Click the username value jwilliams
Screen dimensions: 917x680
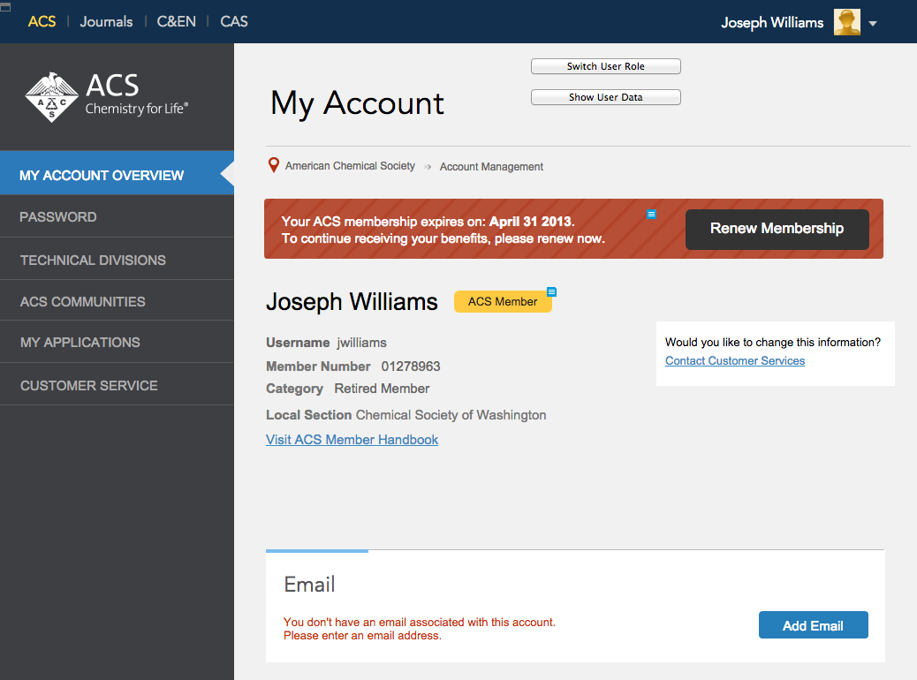pyautogui.click(x=361, y=343)
